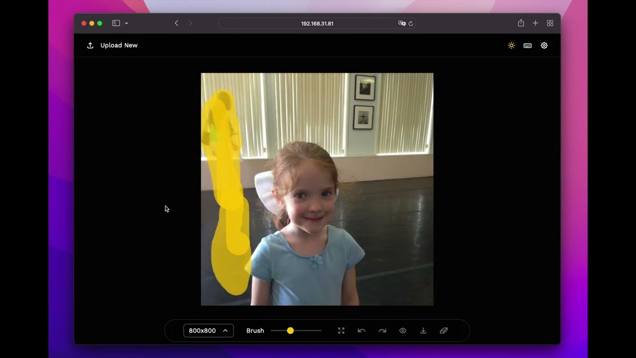Toggle the original image eye icon
The width and height of the screenshot is (636, 358).
click(402, 331)
